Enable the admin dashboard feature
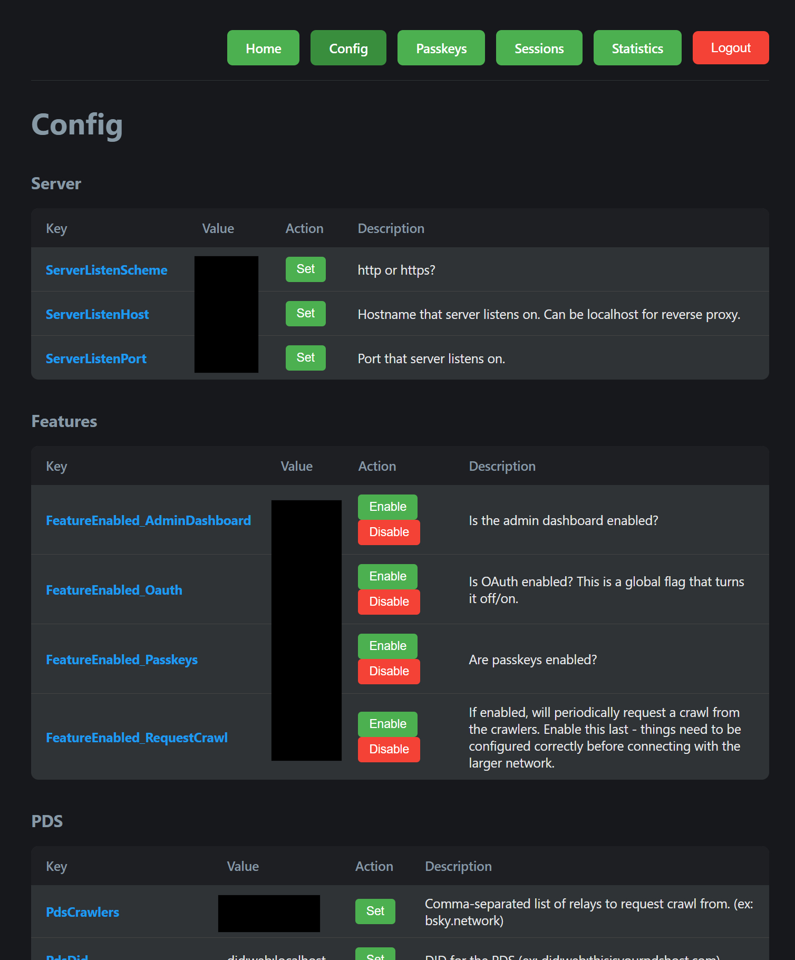 [x=387, y=507]
